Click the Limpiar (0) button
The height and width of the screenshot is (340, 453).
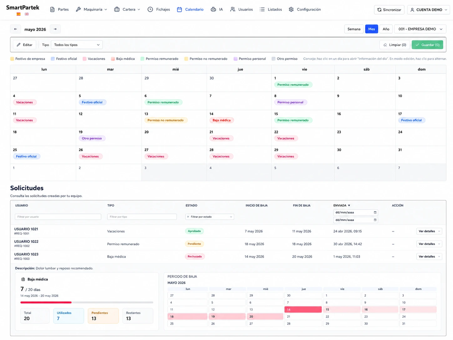click(394, 45)
